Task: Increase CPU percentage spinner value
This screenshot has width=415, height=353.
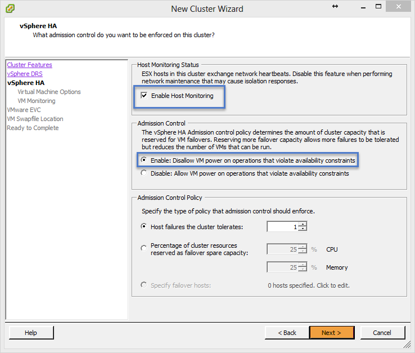Action: coord(303,247)
